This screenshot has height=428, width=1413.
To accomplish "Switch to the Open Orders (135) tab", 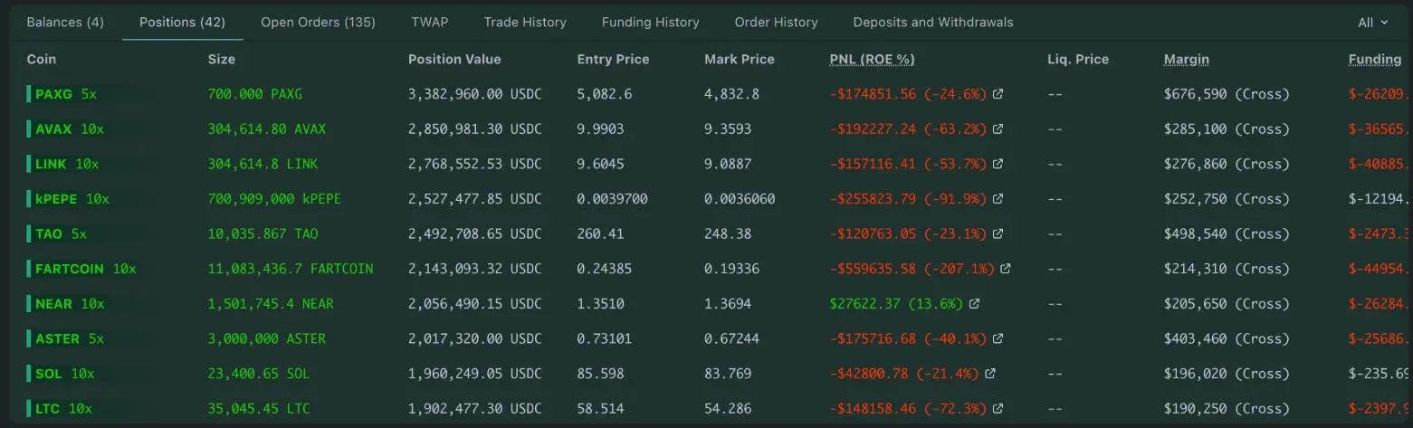I will [x=318, y=22].
